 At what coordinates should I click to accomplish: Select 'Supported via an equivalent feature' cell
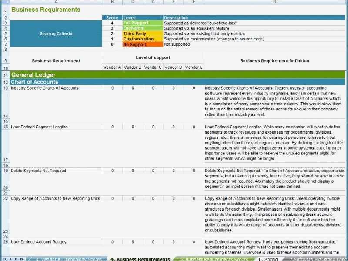click(254, 28)
